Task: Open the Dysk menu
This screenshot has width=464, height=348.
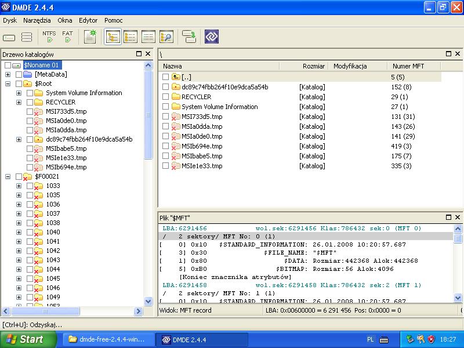Action: [10, 20]
